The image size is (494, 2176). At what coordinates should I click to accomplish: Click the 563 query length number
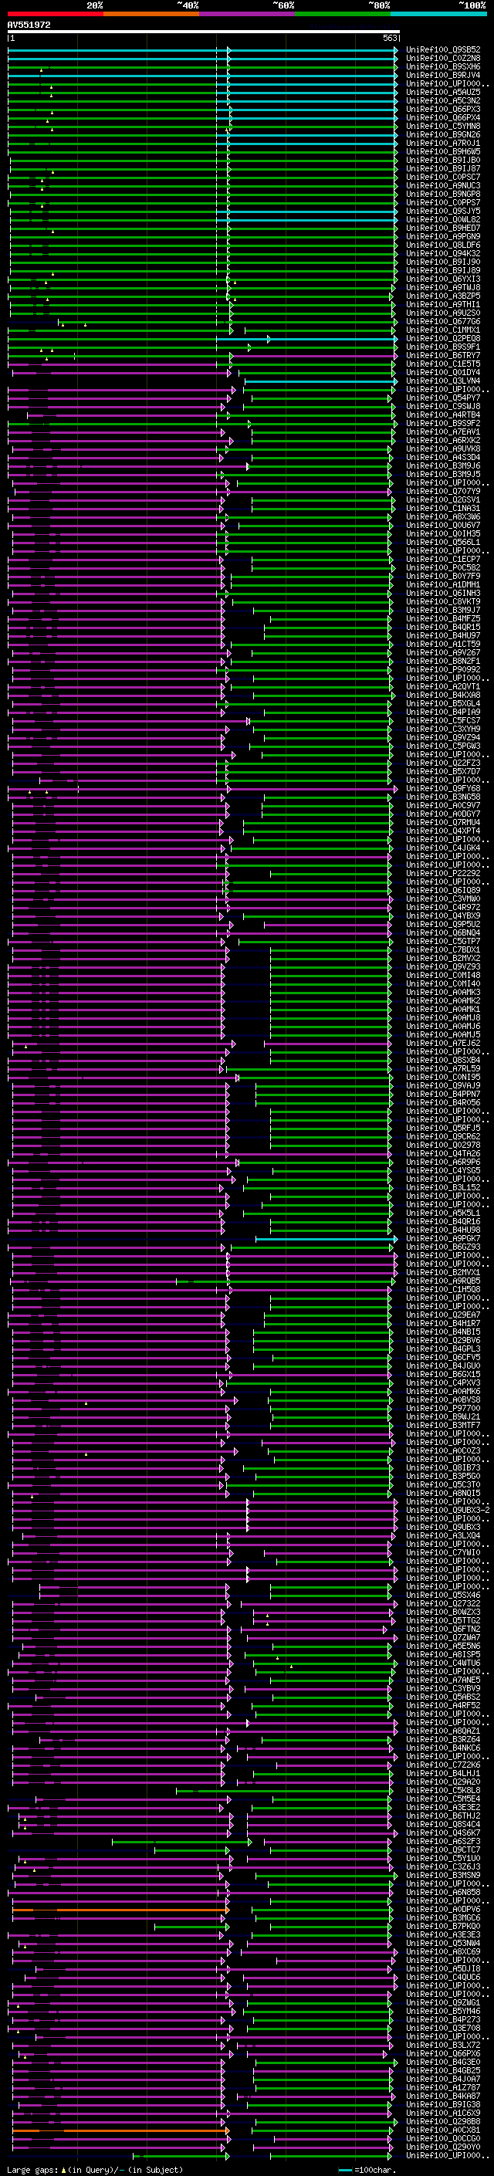389,38
